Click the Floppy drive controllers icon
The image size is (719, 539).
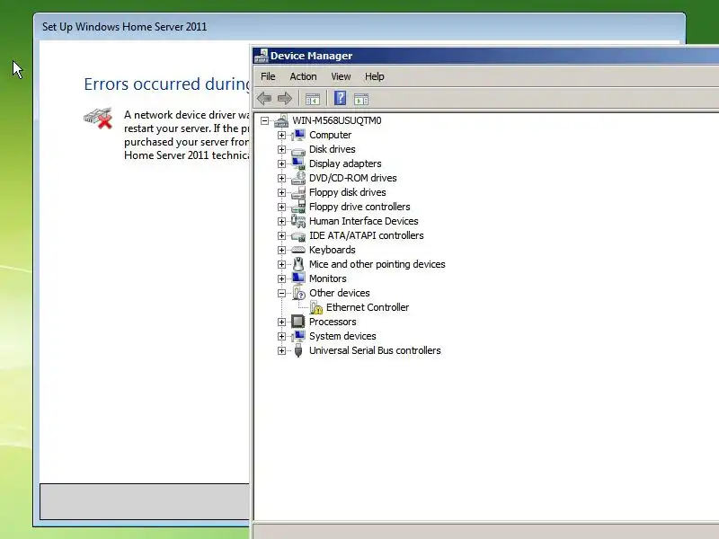coord(298,207)
